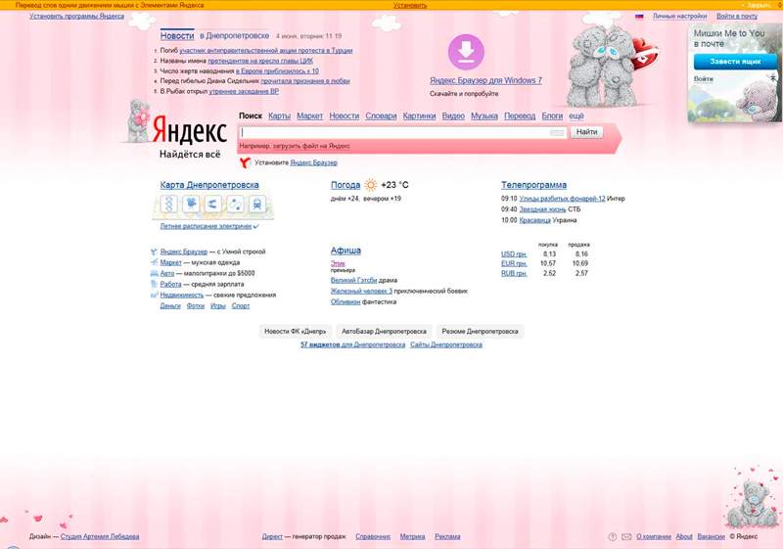Click the help question mark icon in footer
Viewport: 783px width, 549px height.
click(x=613, y=537)
